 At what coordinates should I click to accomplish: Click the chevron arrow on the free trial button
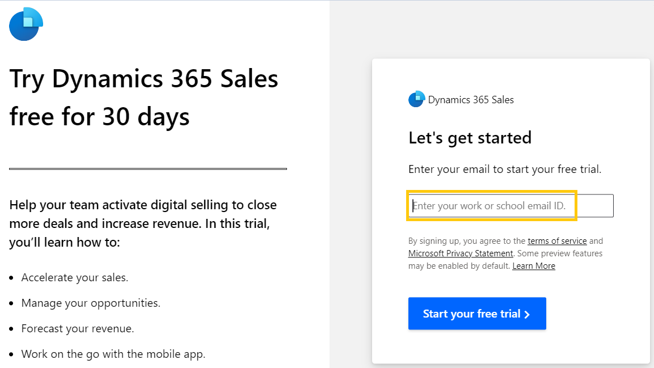527,314
